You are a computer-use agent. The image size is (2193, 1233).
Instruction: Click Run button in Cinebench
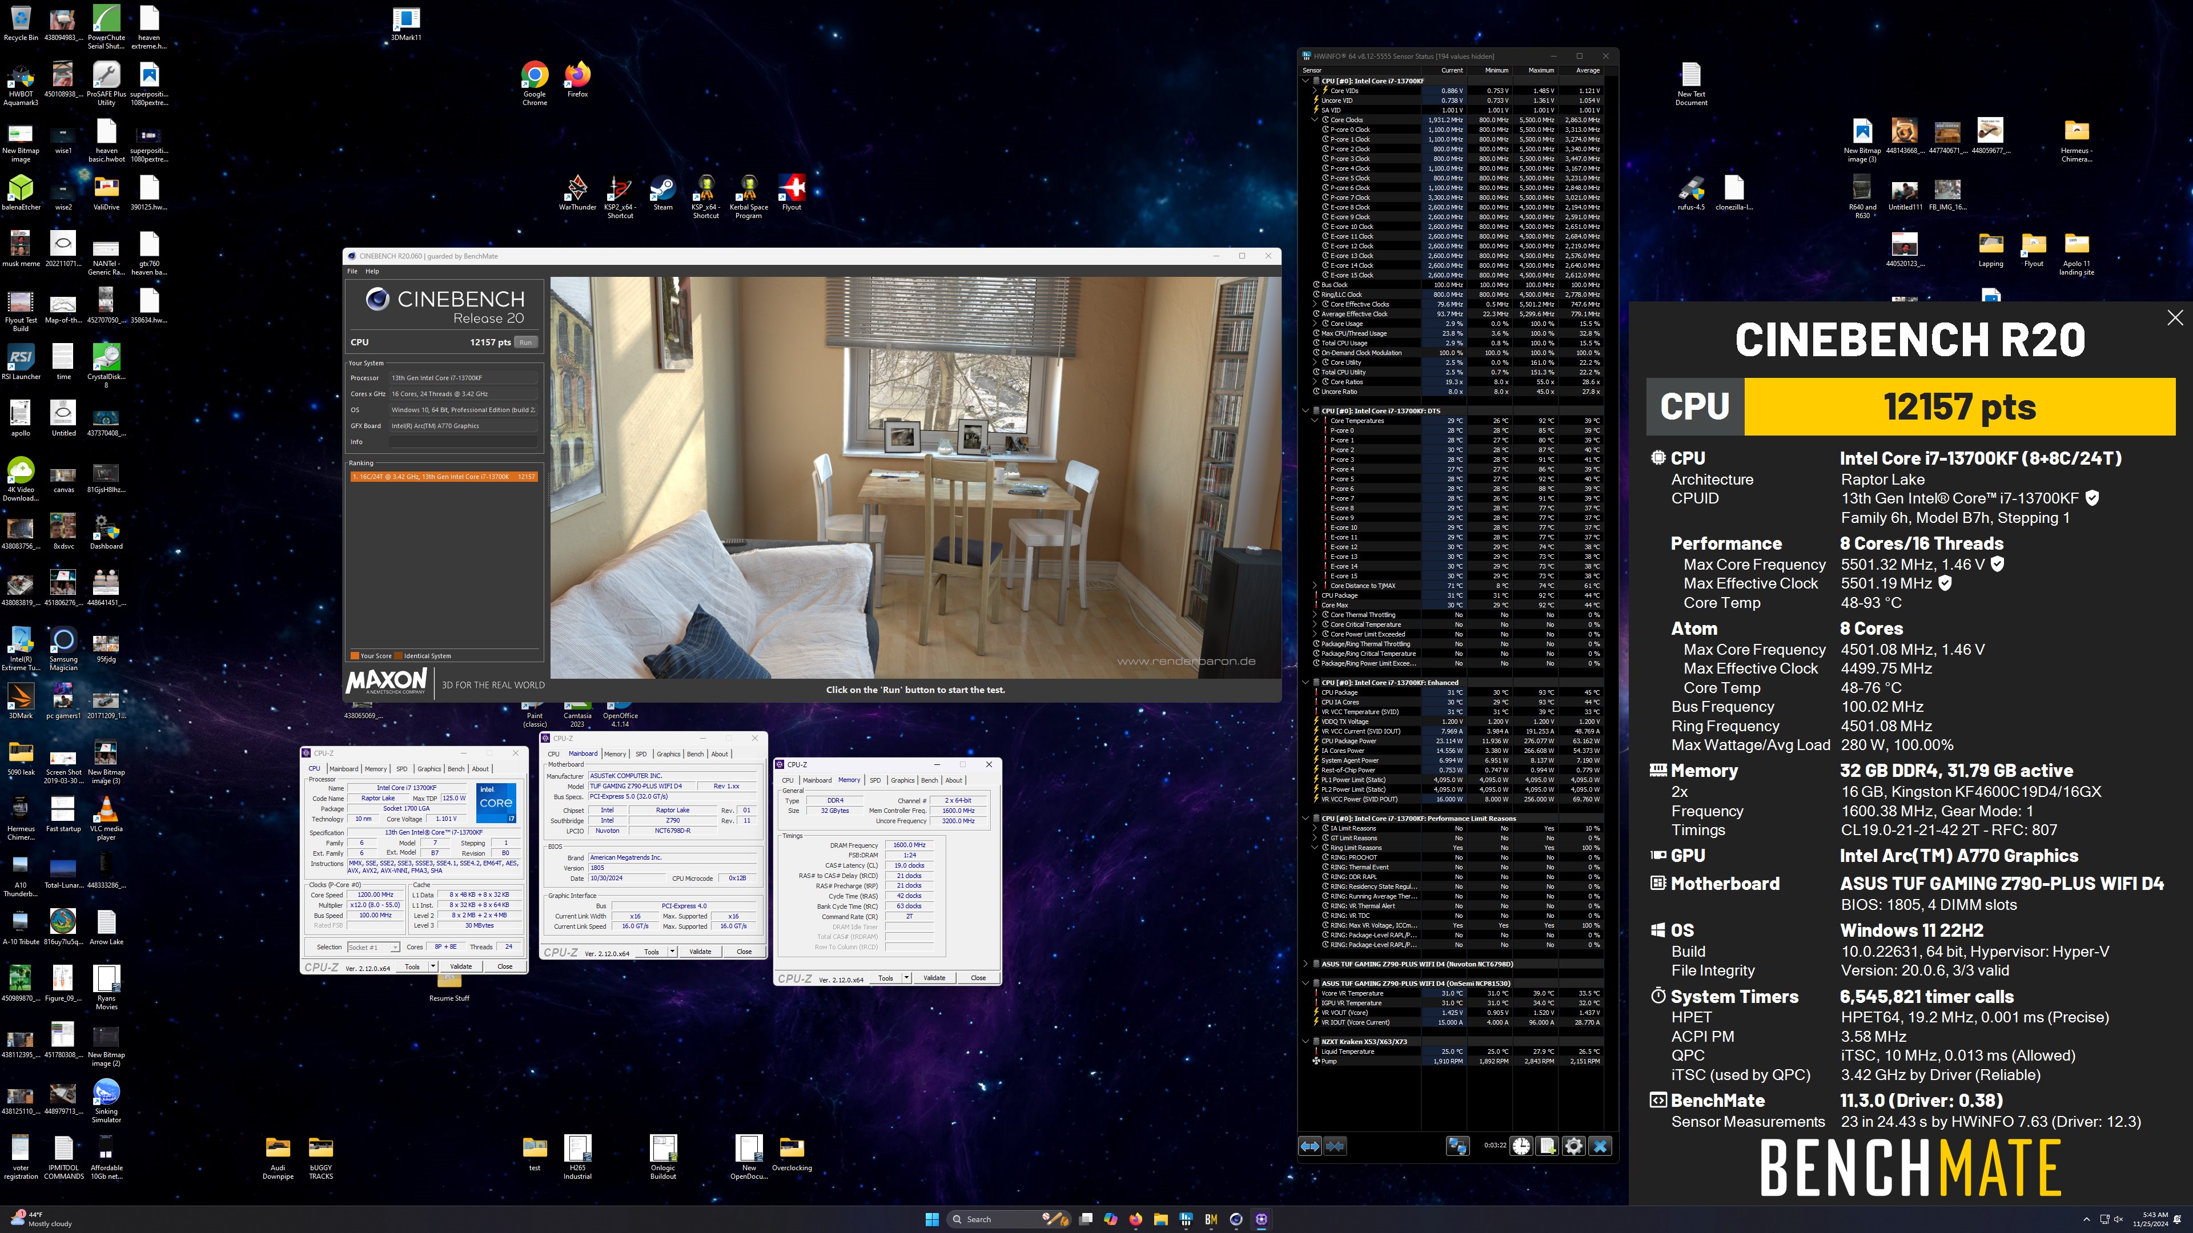click(x=526, y=342)
